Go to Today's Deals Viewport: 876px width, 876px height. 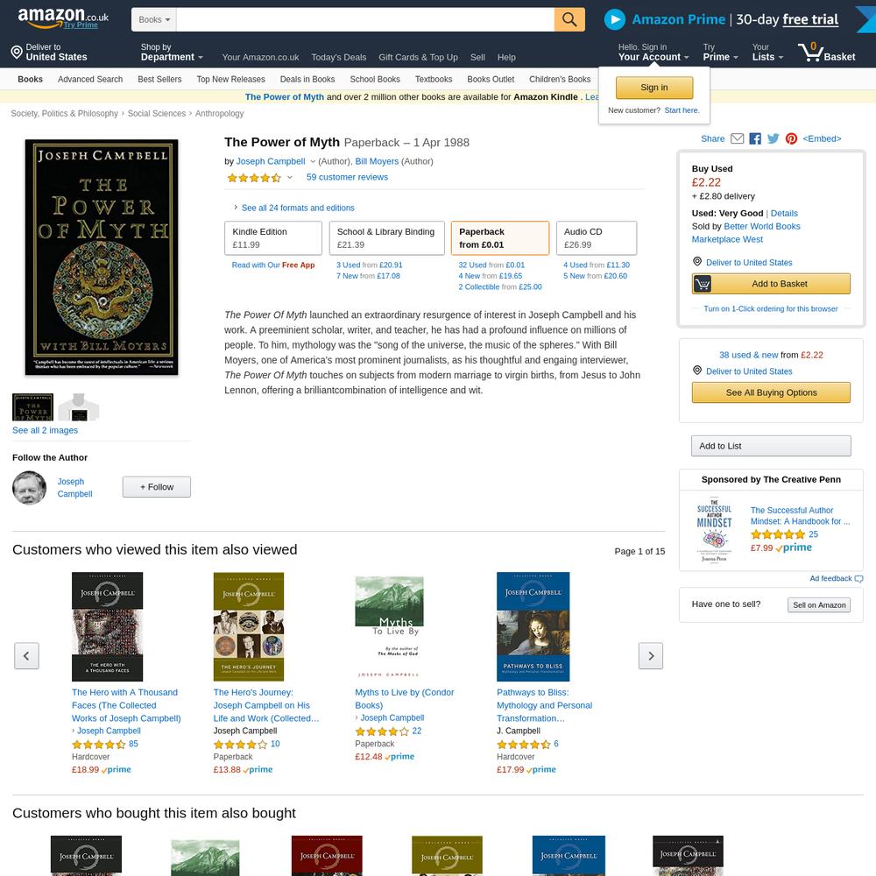tap(338, 57)
